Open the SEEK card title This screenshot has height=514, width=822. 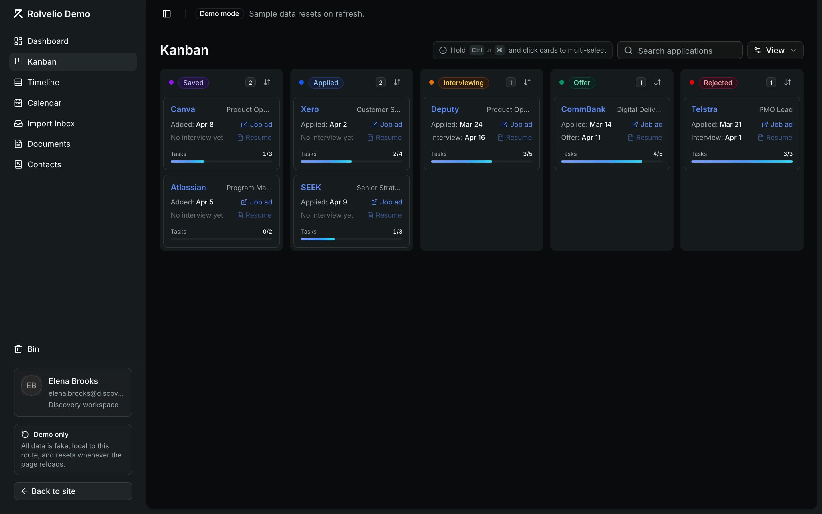click(x=311, y=187)
